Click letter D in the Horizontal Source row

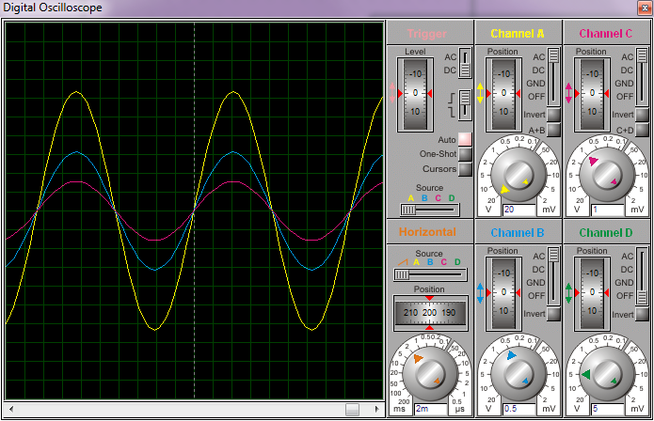(457, 262)
